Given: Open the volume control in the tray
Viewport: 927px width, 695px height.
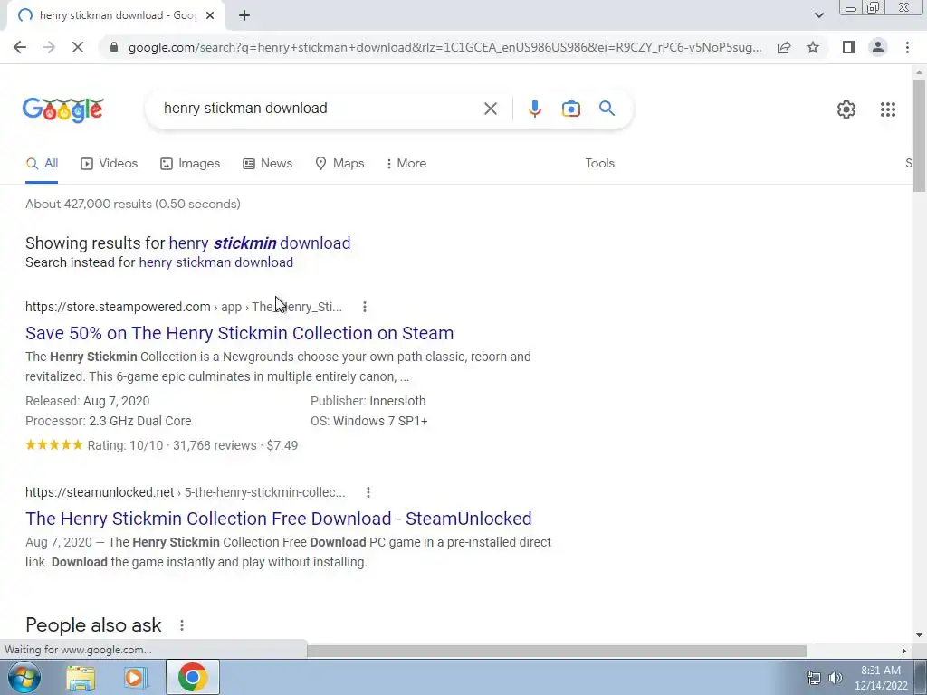Looking at the screenshot, I should click(x=836, y=678).
